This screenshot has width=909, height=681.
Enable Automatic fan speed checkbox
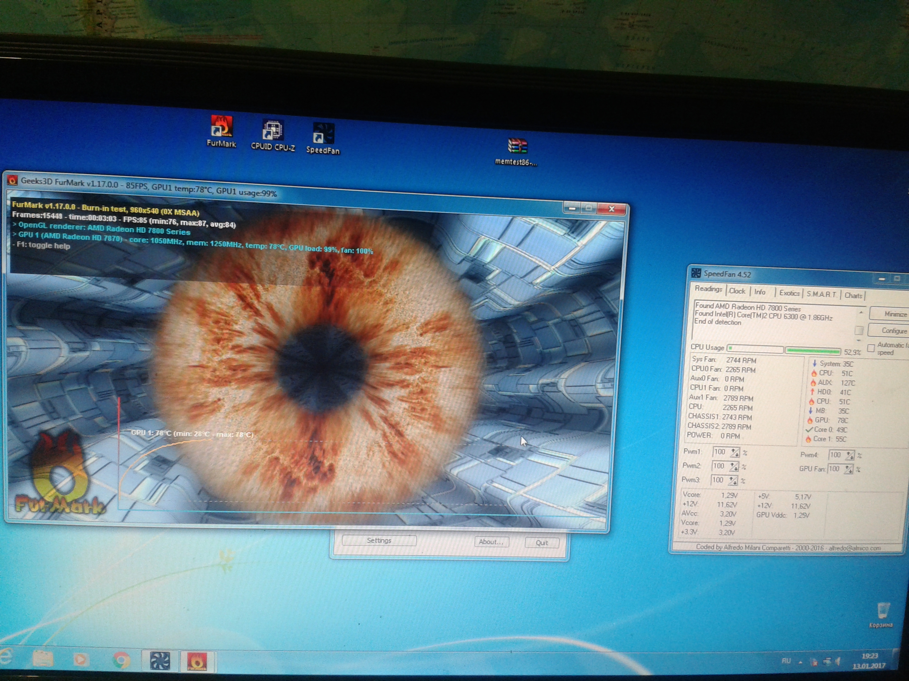[871, 348]
